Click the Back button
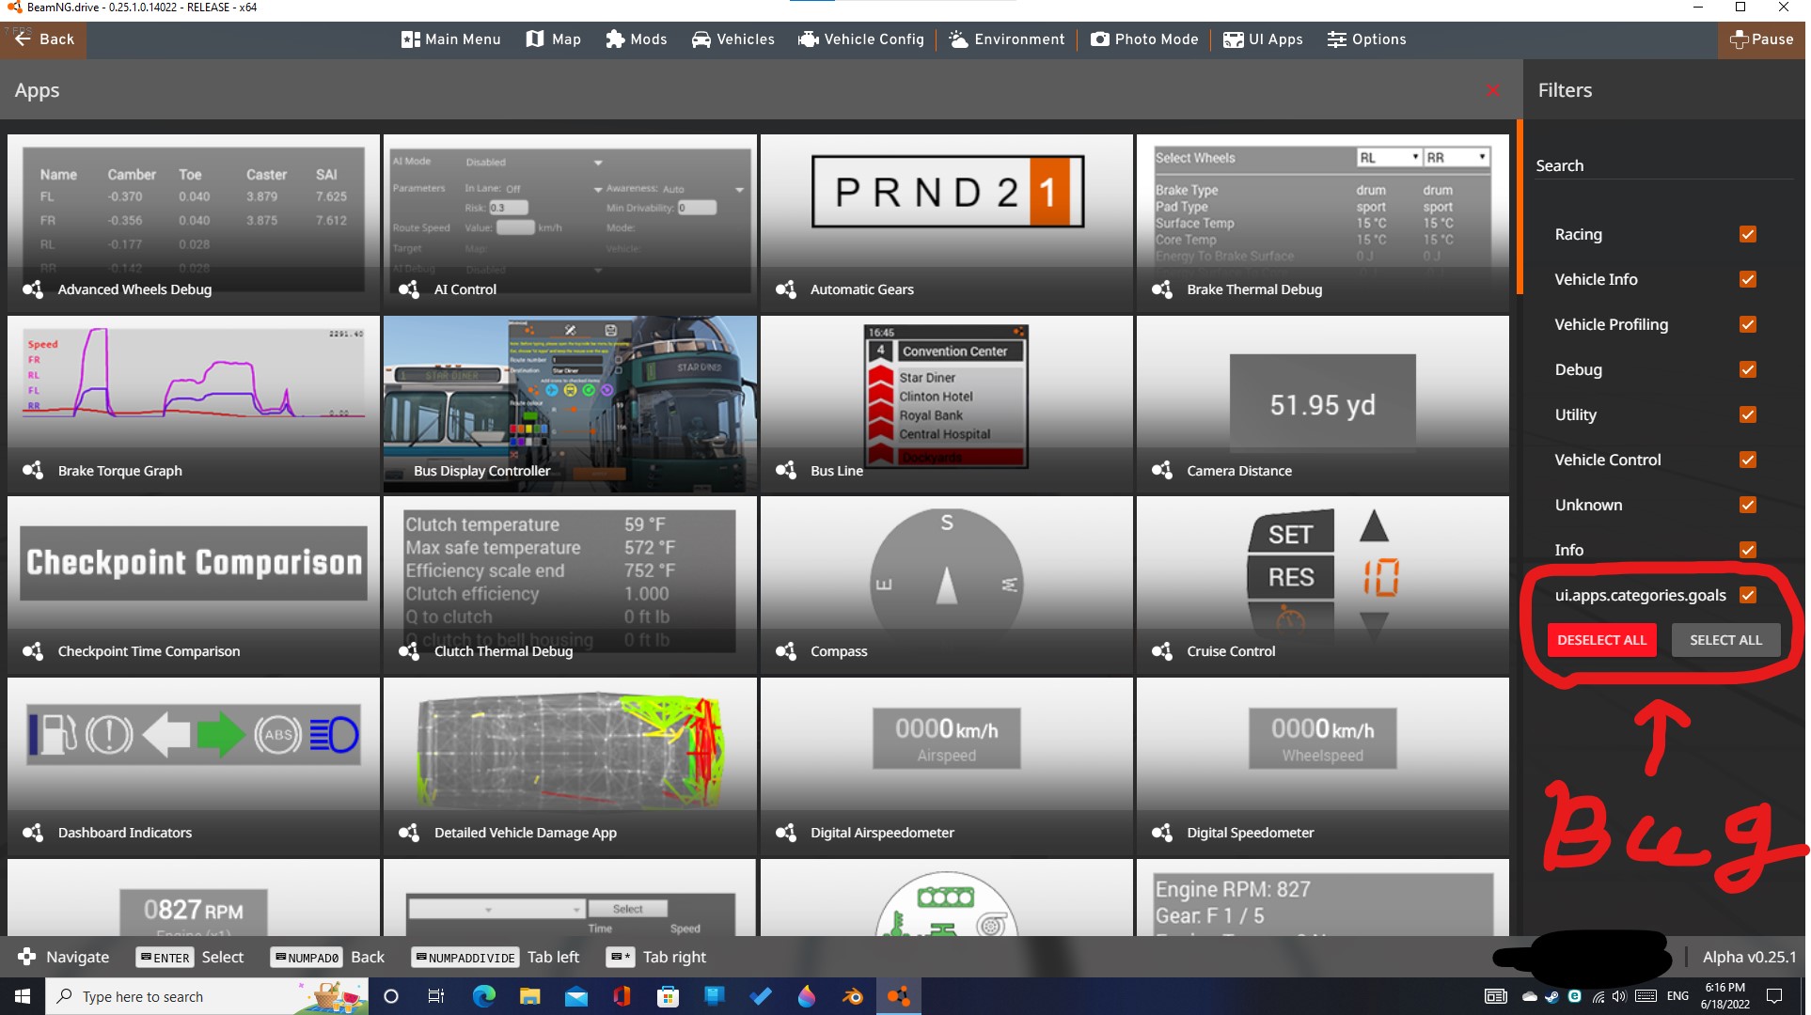Viewport: 1811px width, 1015px height. click(x=43, y=39)
